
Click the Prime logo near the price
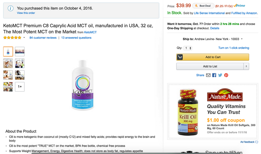pyautogui.click(x=239, y=6)
